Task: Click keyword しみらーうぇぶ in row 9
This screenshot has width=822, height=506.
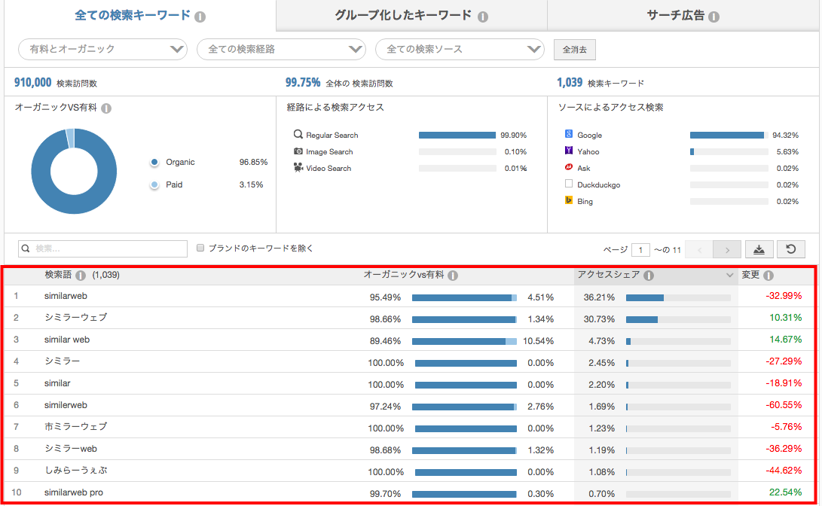Action: pyautogui.click(x=75, y=471)
